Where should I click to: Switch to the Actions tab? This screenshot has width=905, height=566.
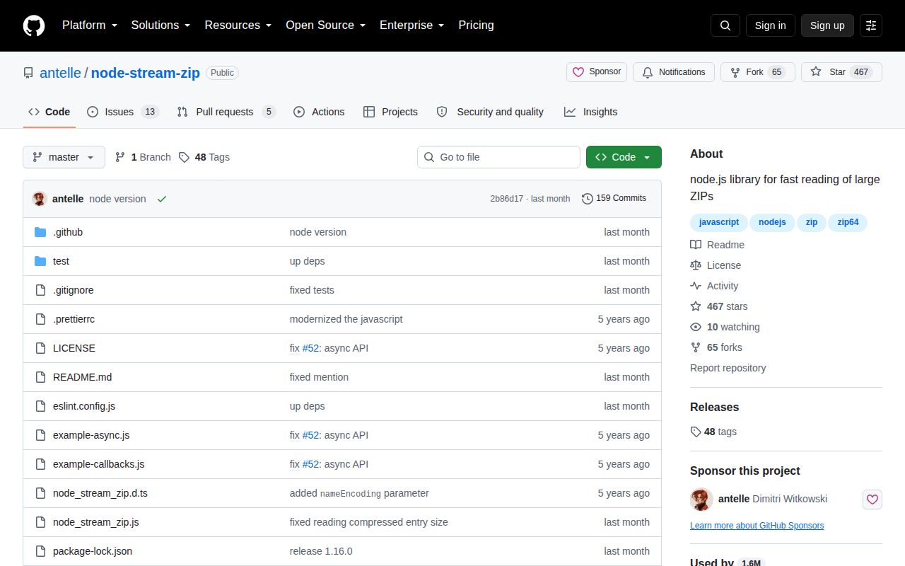[319, 112]
